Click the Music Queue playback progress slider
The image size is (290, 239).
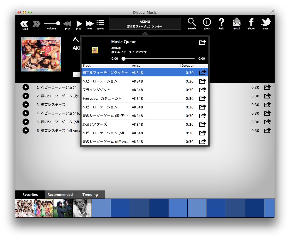pos(159,59)
